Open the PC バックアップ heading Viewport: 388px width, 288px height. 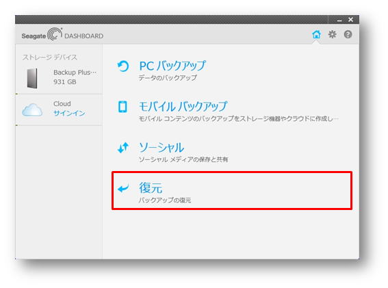172,66
